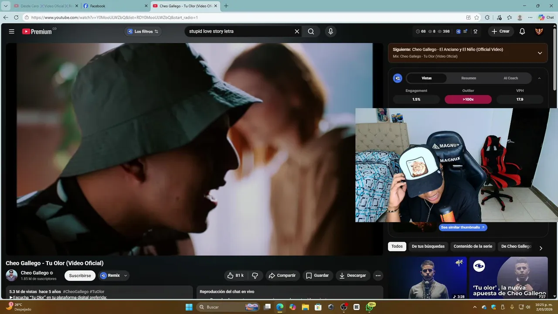
Task: Open more actions three-dot menu
Action: coord(378,276)
